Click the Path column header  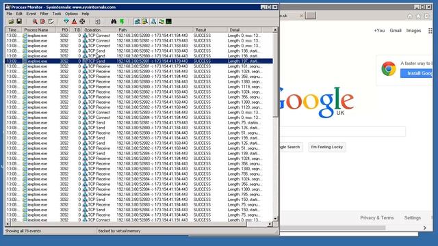(x=154, y=30)
